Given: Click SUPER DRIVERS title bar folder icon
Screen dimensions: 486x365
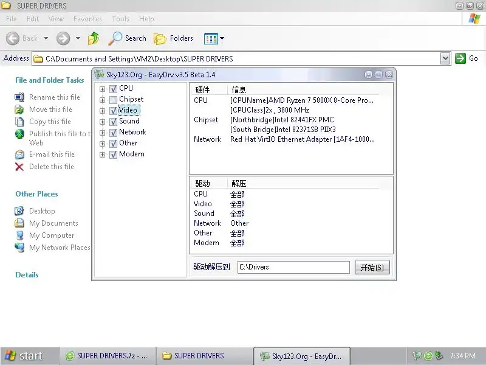Looking at the screenshot, I should (x=5, y=5).
